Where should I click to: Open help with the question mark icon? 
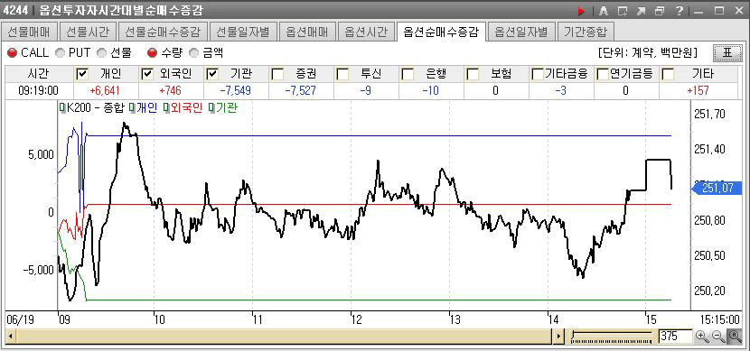[680, 11]
